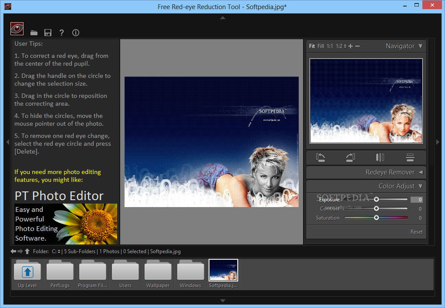The height and width of the screenshot is (308, 445).
Task: Rotate the photo counter-clockwise
Action: pyautogui.click(x=320, y=157)
